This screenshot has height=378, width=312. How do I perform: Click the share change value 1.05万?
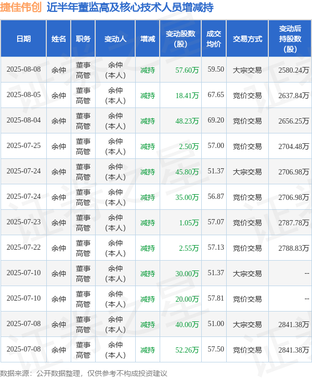189,223
